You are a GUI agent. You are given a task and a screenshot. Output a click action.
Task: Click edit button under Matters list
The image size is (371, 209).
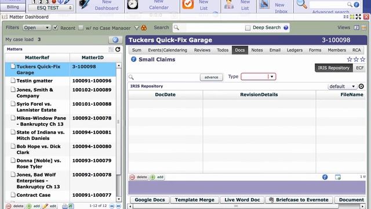pos(50,206)
